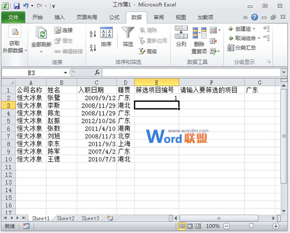
Task: Switch to the Sheet2 worksheet tab
Action: pos(65,219)
